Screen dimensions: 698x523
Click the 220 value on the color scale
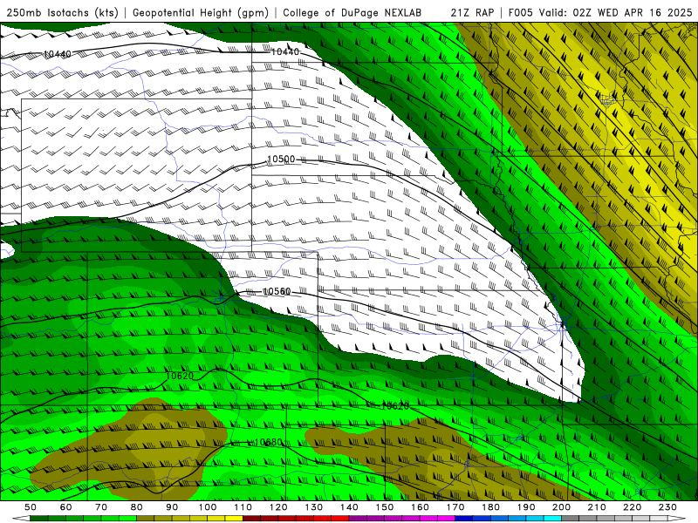[632, 507]
